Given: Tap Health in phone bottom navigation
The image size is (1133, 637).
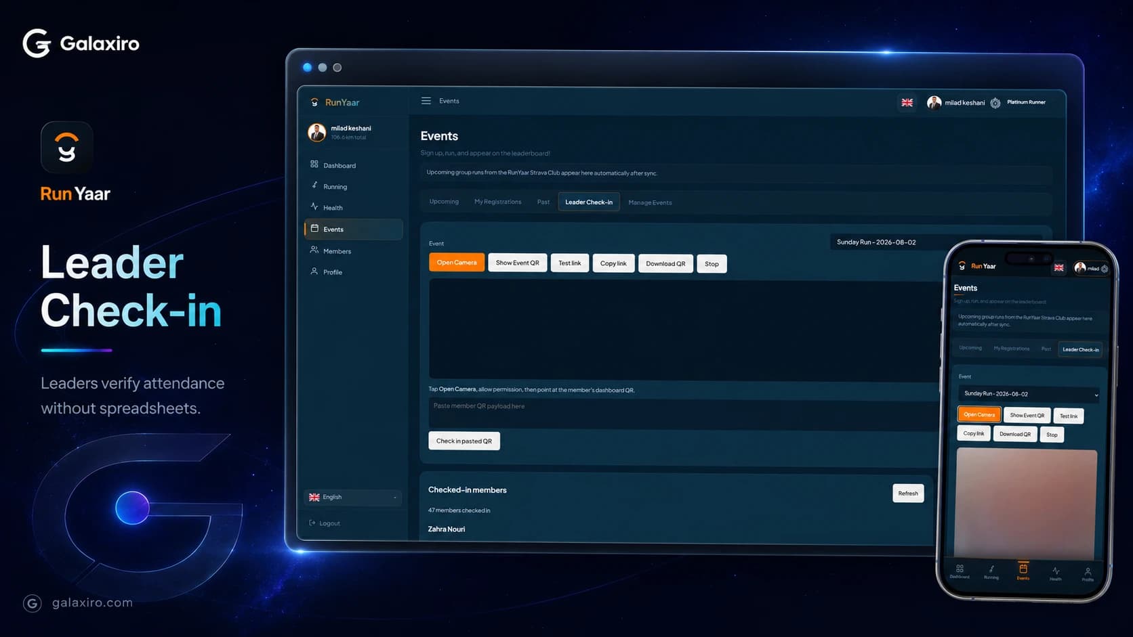Looking at the screenshot, I should pyautogui.click(x=1056, y=573).
